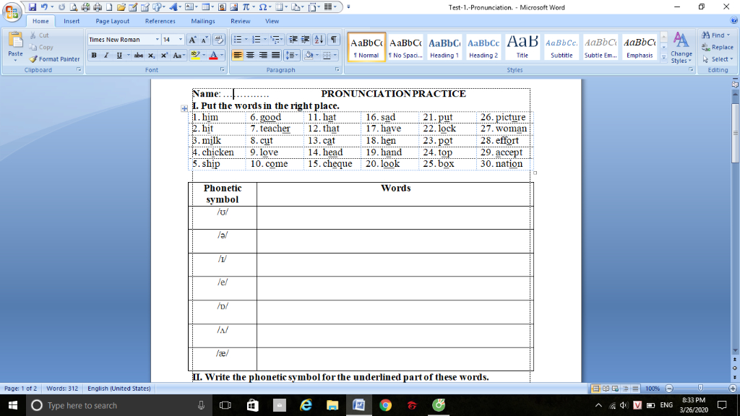Save the document from Quick Access Toolbar

coord(32,7)
